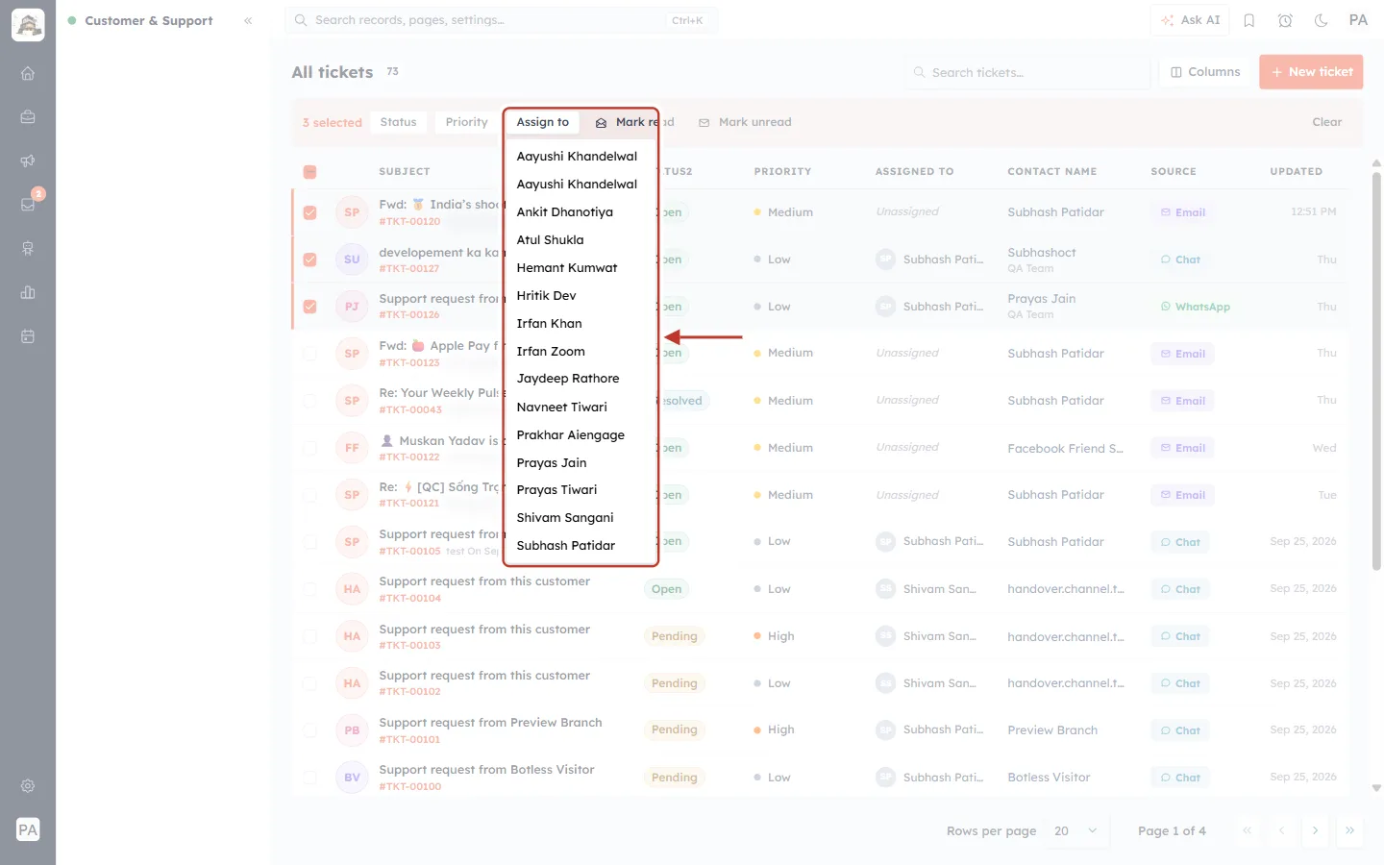Click Mark unread button
Screen dimensions: 1384x865
tap(745, 122)
